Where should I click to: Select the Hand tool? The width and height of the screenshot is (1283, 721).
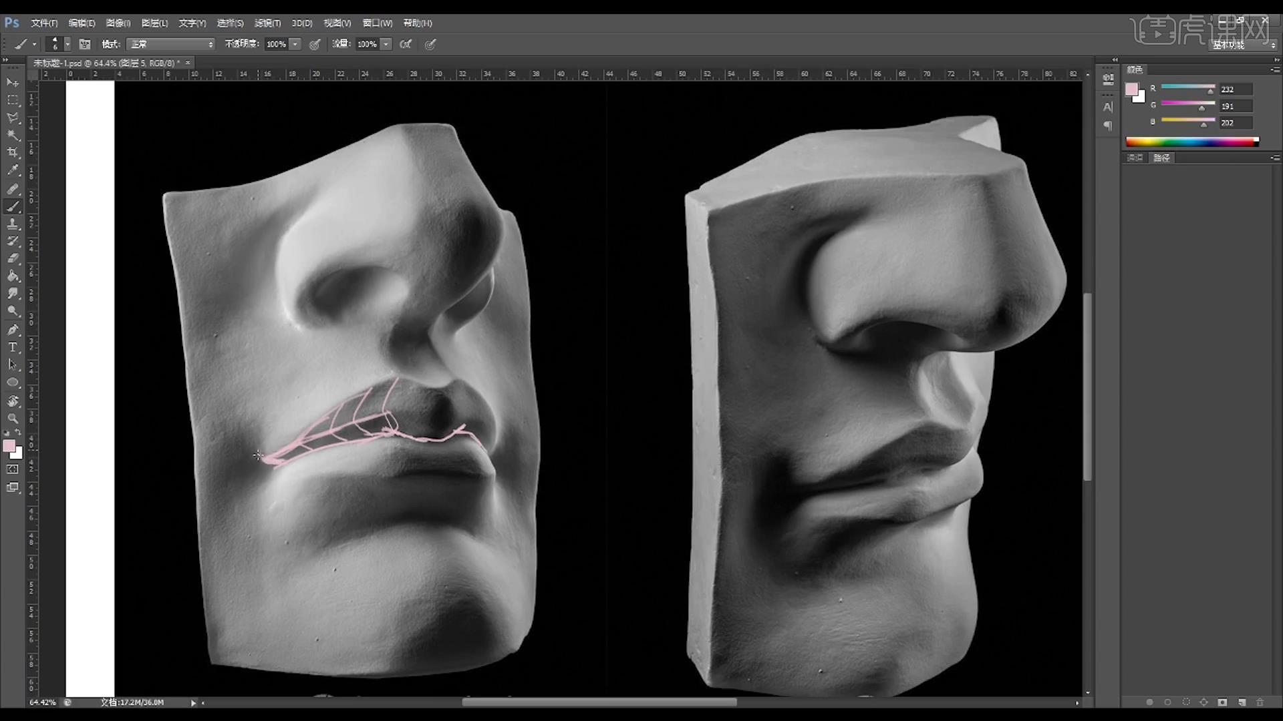coord(13,401)
